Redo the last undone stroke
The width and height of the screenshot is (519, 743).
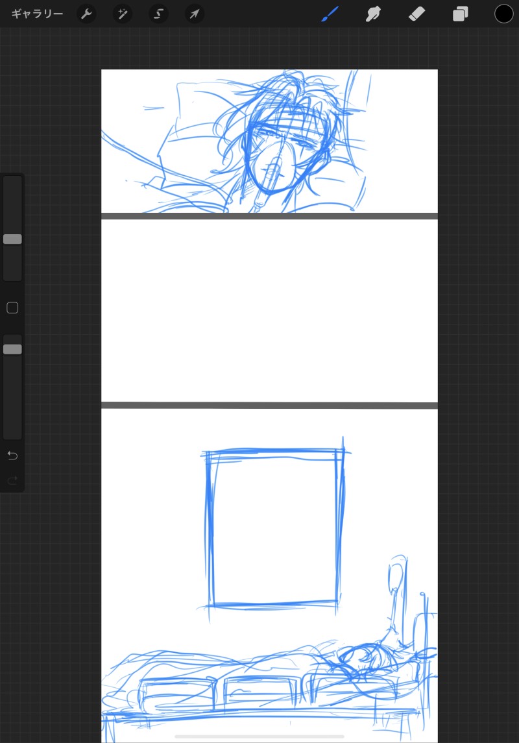(x=12, y=480)
